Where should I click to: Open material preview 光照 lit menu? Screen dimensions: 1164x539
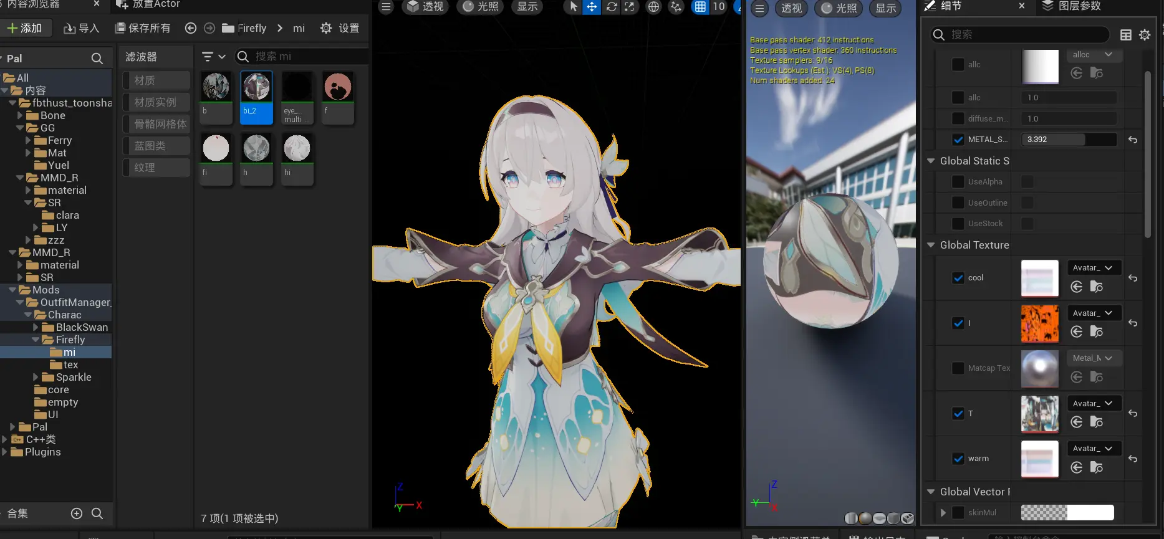[x=839, y=9]
